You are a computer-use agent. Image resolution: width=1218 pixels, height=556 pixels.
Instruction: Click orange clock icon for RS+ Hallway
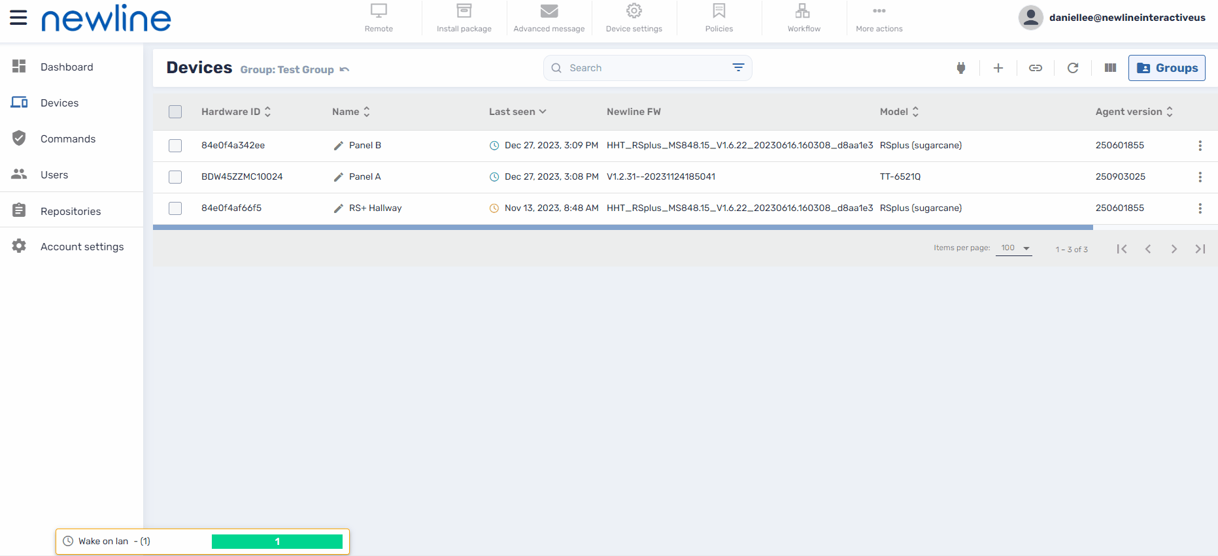point(494,208)
